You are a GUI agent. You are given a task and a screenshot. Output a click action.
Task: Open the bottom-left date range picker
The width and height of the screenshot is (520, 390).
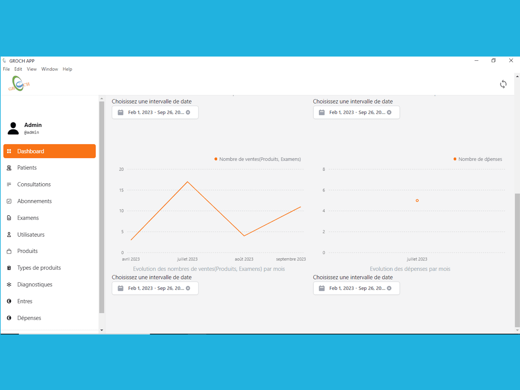pyautogui.click(x=155, y=288)
